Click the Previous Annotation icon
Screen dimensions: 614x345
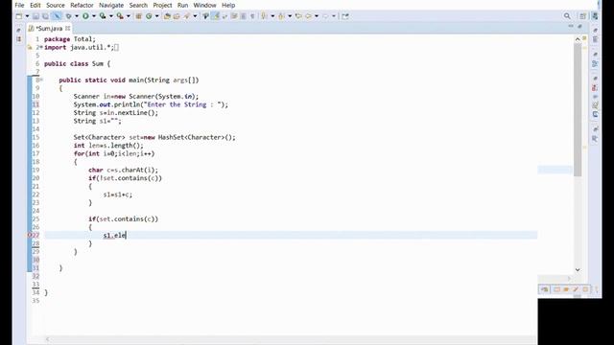coord(281,16)
